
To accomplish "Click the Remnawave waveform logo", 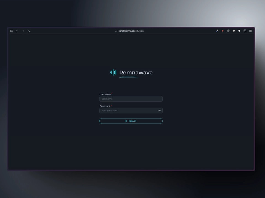I will tap(113, 72).
